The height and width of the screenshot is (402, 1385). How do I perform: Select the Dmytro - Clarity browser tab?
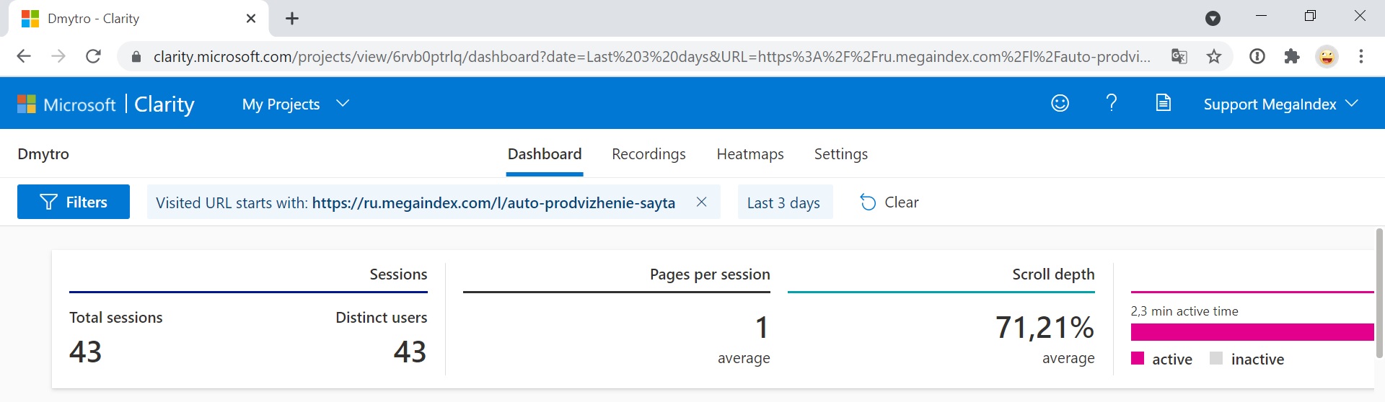137,19
